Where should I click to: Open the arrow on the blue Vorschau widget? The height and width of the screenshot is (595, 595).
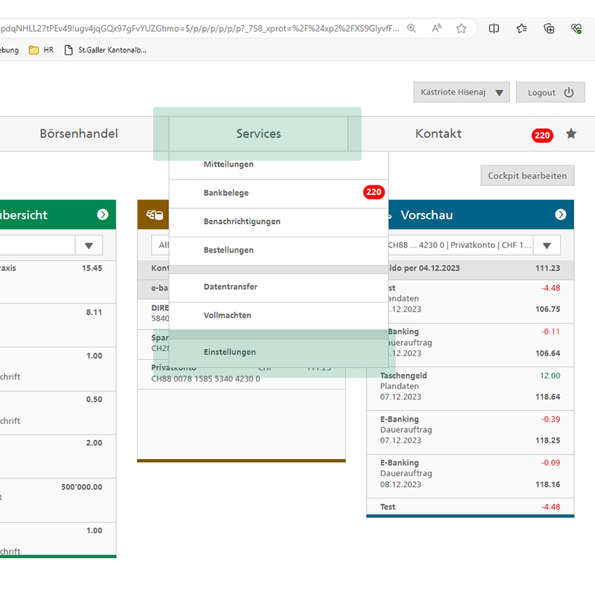(x=561, y=215)
